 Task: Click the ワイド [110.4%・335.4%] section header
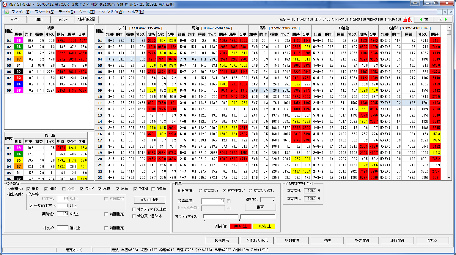(141, 28)
